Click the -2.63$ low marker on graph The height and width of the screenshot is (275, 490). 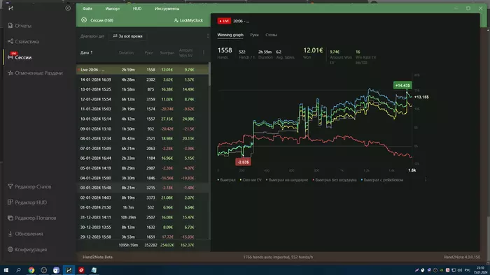[243, 162]
